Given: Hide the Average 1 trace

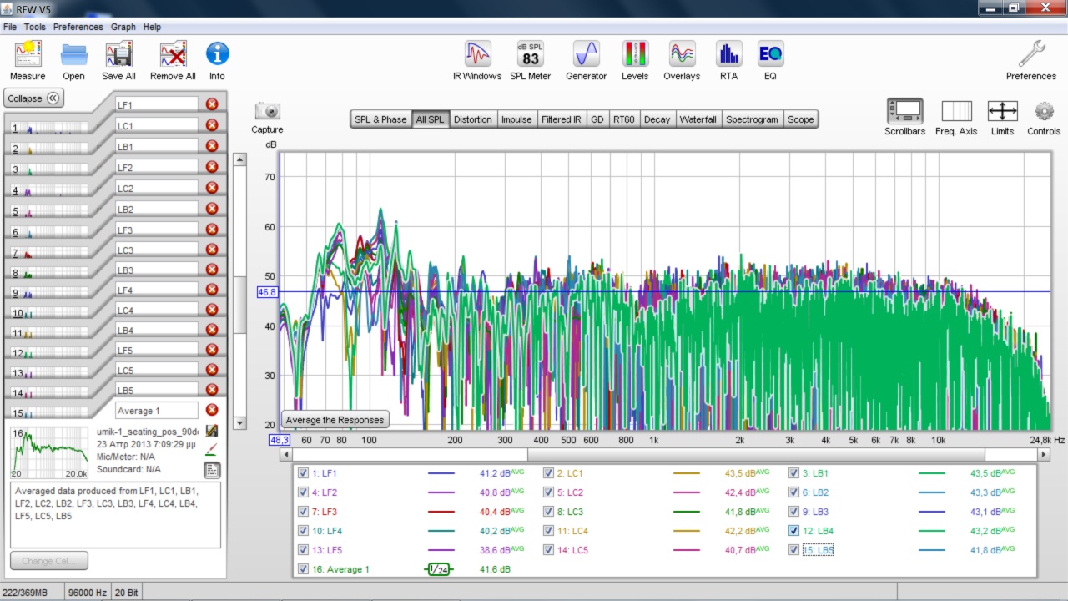Looking at the screenshot, I should 303,569.
